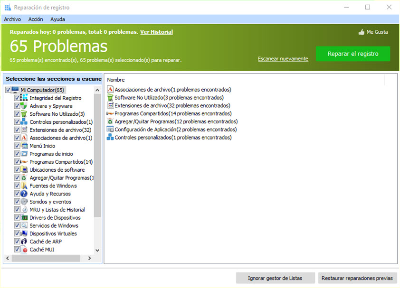Click Programas Compartidos result icon in list

tap(110, 113)
